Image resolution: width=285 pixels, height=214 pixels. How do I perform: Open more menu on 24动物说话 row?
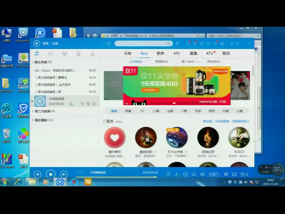click(94, 104)
